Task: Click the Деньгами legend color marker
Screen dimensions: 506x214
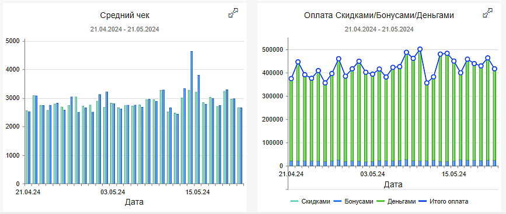Action: [381, 201]
